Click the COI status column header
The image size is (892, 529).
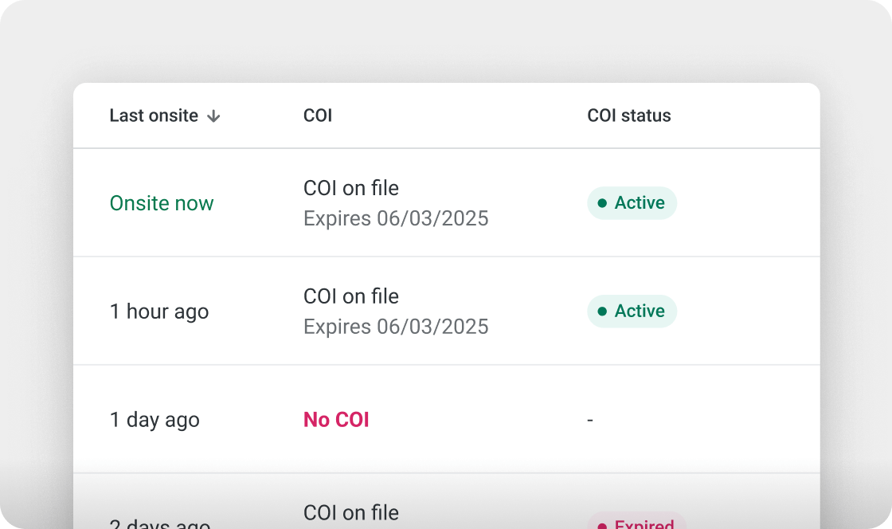click(x=628, y=116)
